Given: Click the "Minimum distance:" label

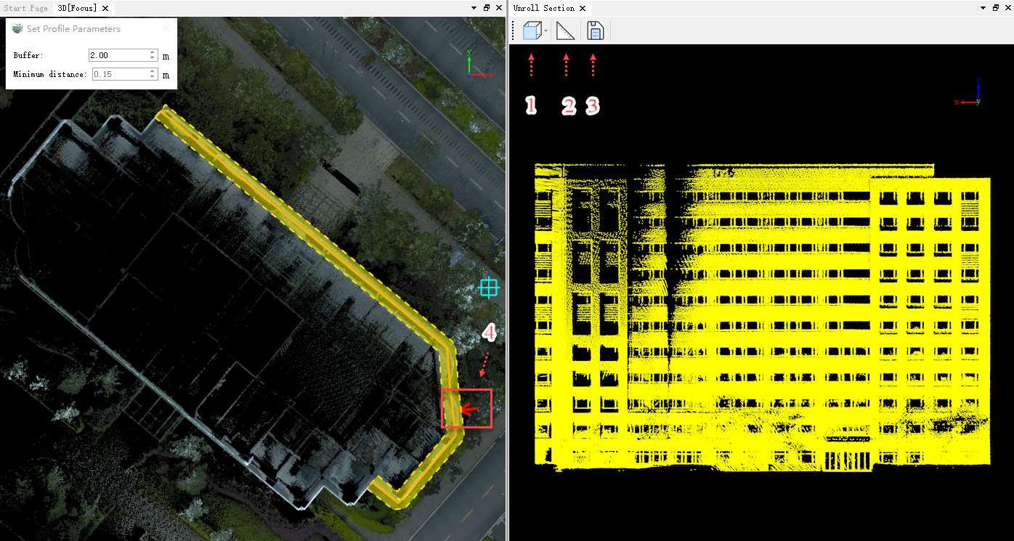Looking at the screenshot, I should [50, 74].
